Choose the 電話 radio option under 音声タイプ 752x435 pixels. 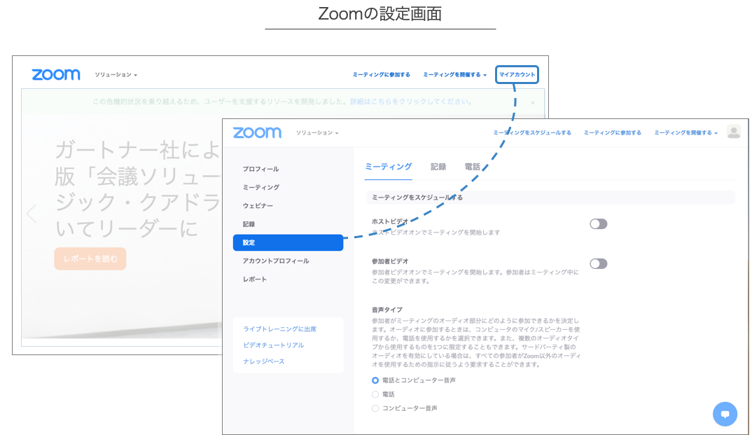(x=375, y=394)
